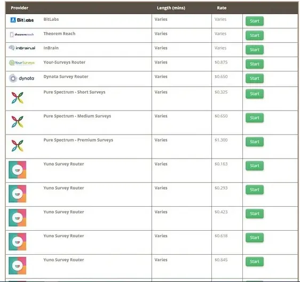The width and height of the screenshot is (300, 282).
Task: Click the Theorem Reach logo
Action: pos(22,35)
